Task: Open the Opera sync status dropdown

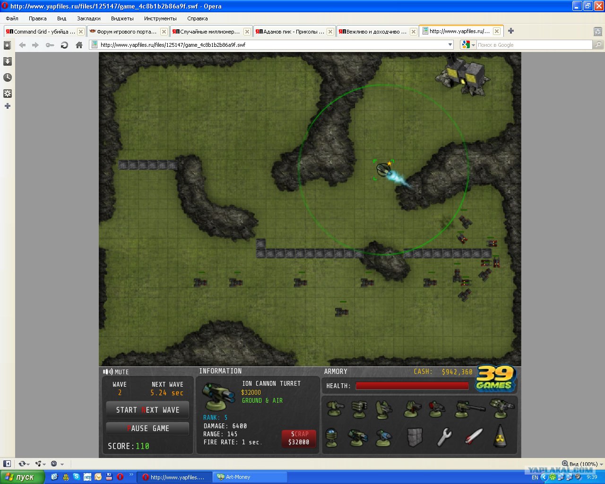Action: tap(23, 464)
